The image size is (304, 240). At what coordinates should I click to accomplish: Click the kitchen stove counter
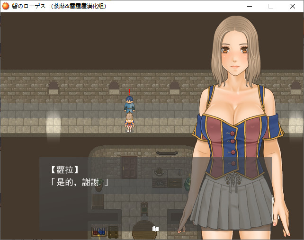click(167, 177)
